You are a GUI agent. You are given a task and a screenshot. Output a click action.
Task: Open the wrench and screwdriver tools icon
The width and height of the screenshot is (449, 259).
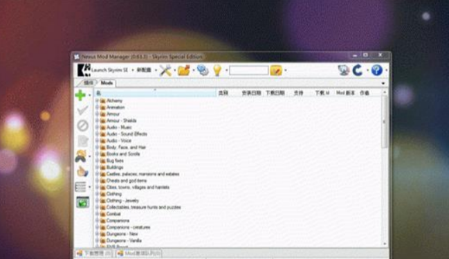pos(165,70)
